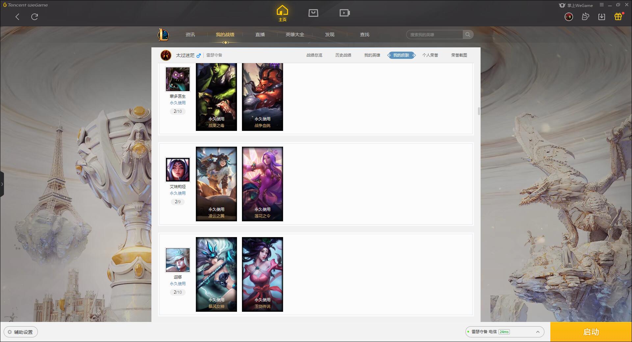Click the 蒙多医生 champion portrait
This screenshot has height=342, width=632.
click(x=178, y=79)
